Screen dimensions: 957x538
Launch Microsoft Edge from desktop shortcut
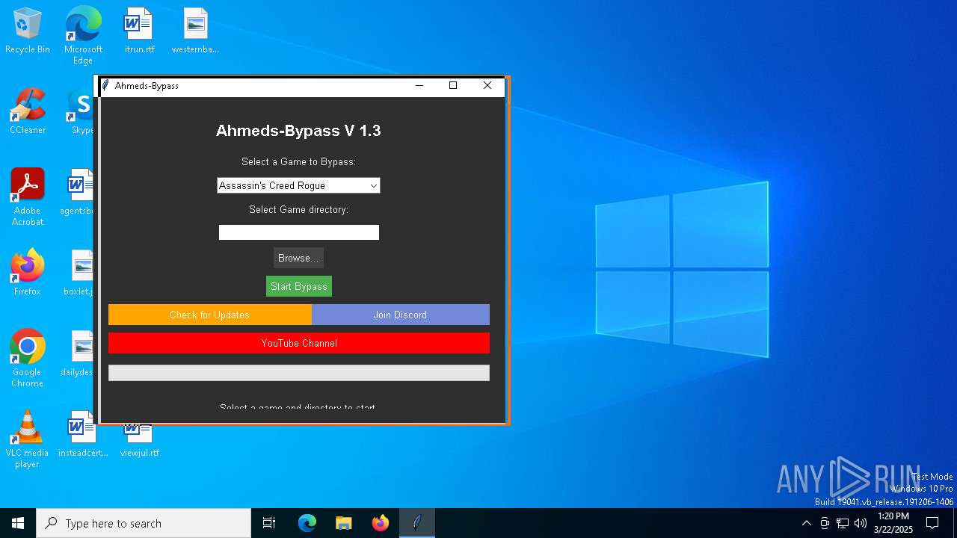[x=83, y=35]
